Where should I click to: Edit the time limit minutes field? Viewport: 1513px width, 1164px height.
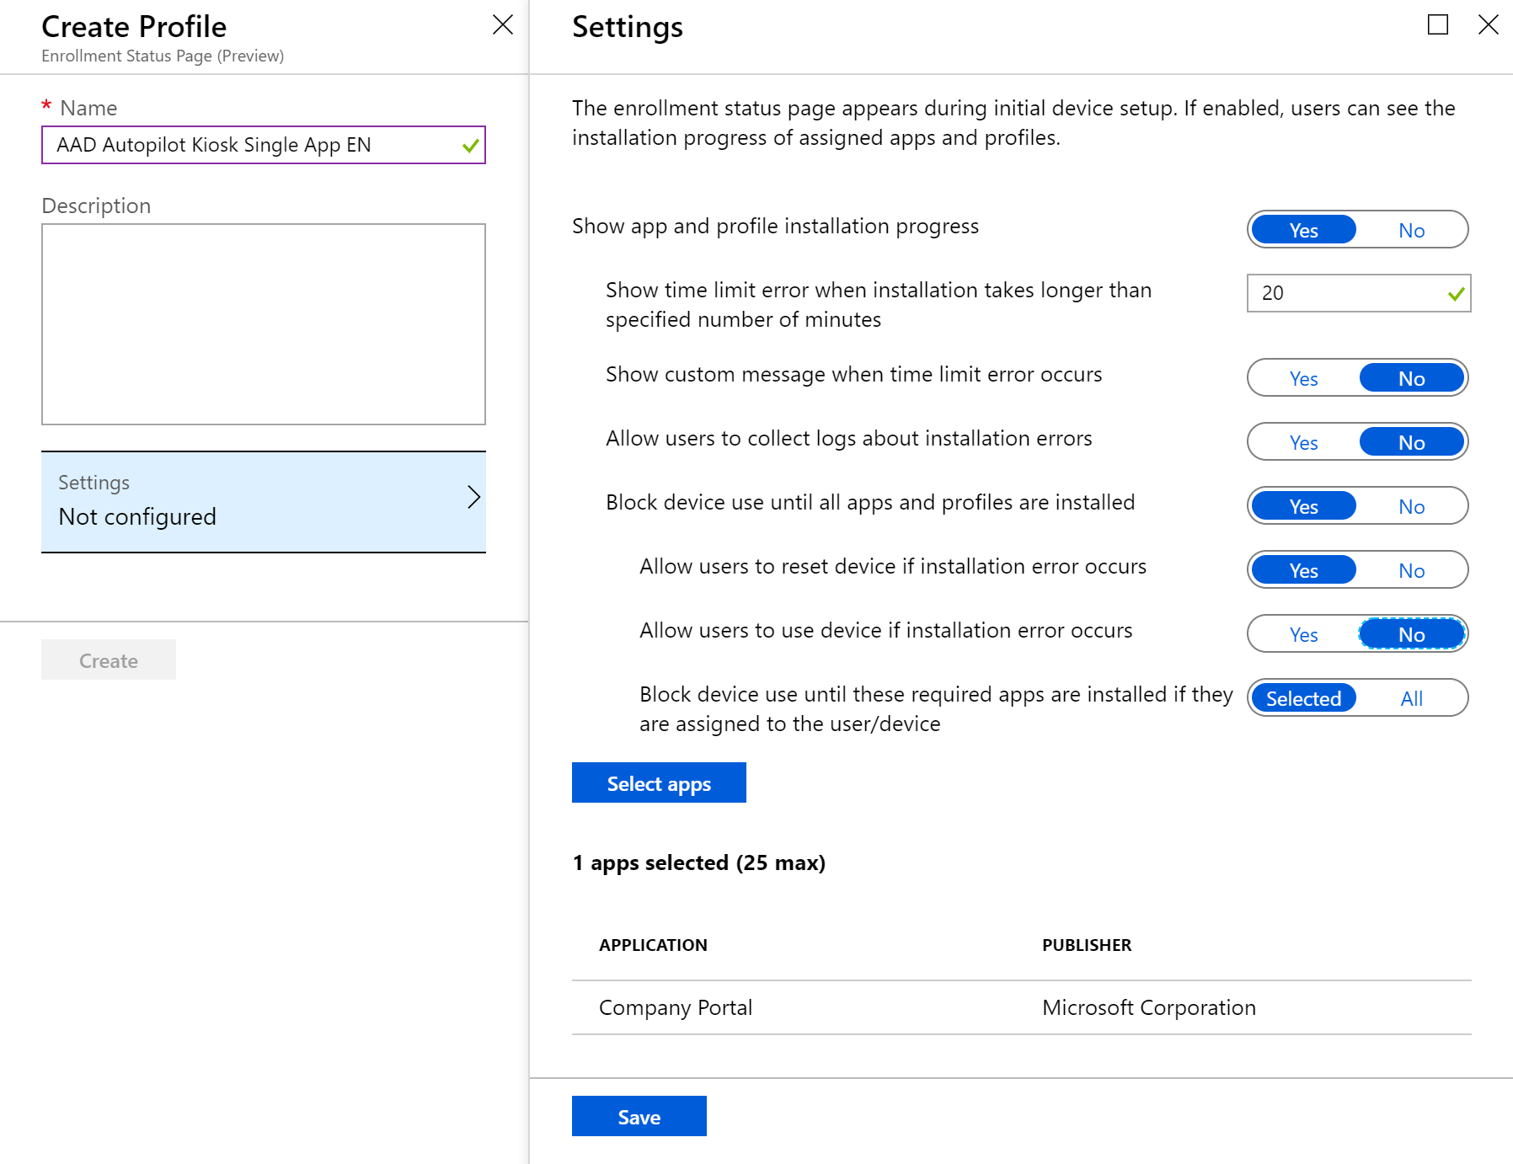tap(1348, 293)
